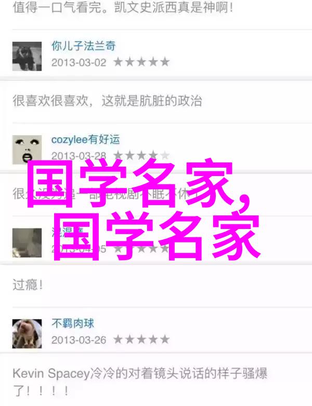Open username link 不羁肉球

coord(73,323)
